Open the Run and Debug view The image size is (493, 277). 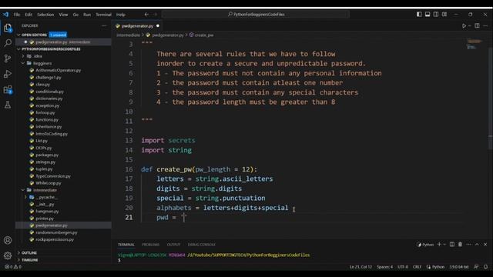[8, 74]
